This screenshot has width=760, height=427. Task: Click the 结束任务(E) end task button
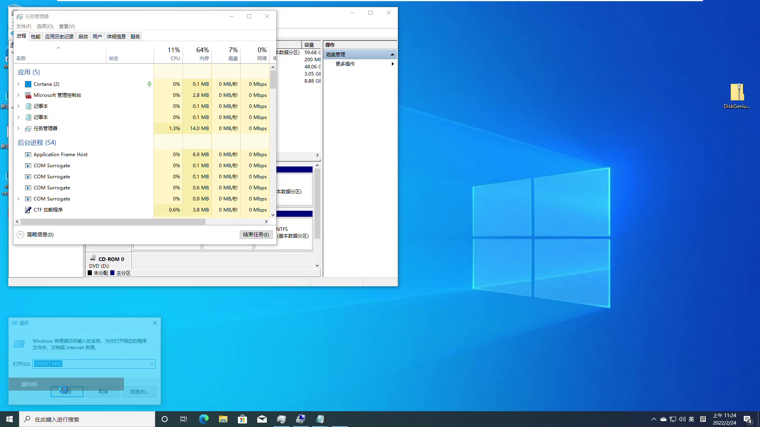click(256, 234)
